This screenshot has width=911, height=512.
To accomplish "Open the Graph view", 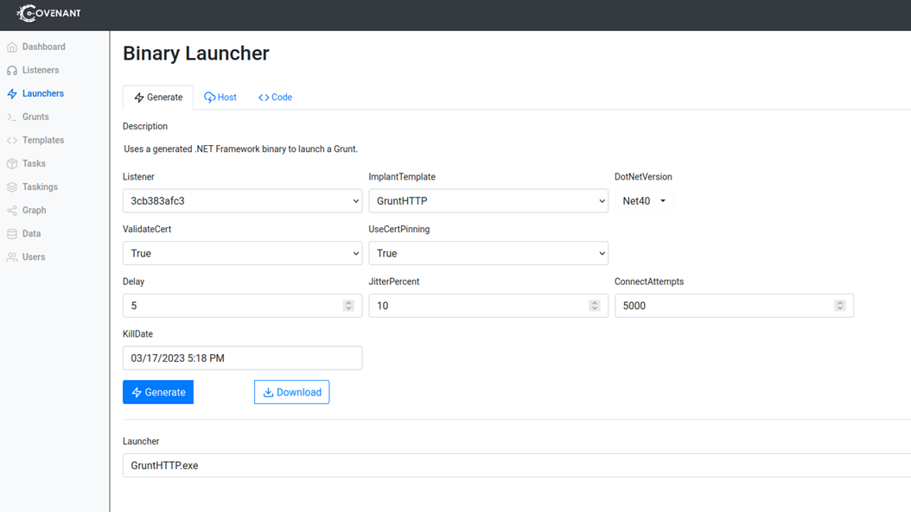I will tap(33, 210).
